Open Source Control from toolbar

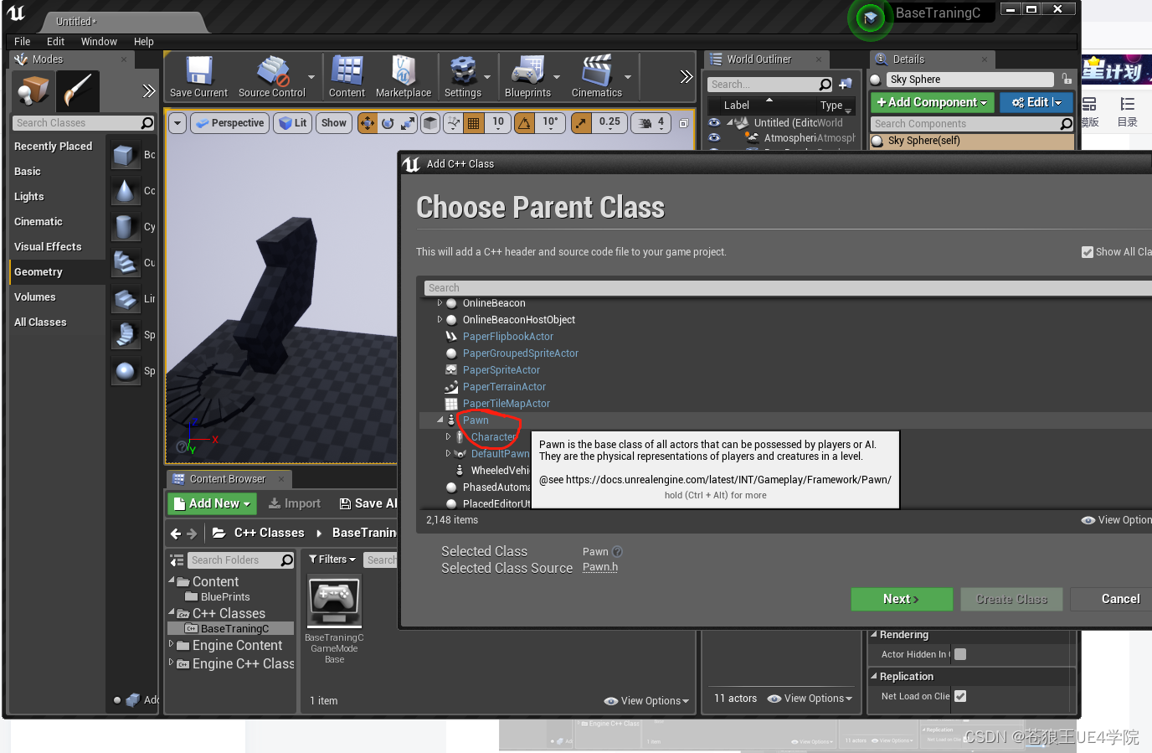click(272, 76)
